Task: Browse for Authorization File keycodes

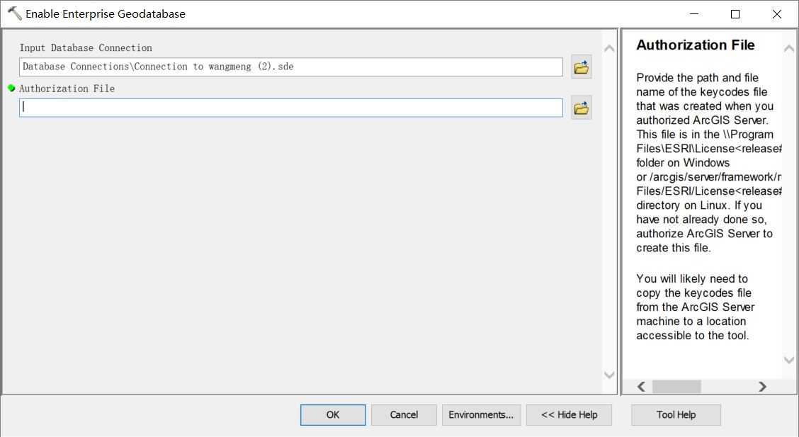Action: [582, 108]
